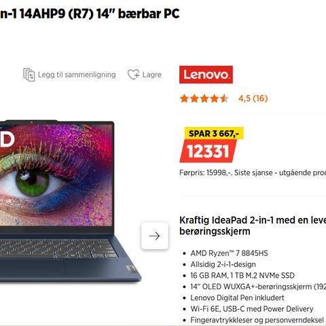The height and width of the screenshot is (326, 326).
Task: Click the compare stacked-pages icon
Action: (29, 75)
